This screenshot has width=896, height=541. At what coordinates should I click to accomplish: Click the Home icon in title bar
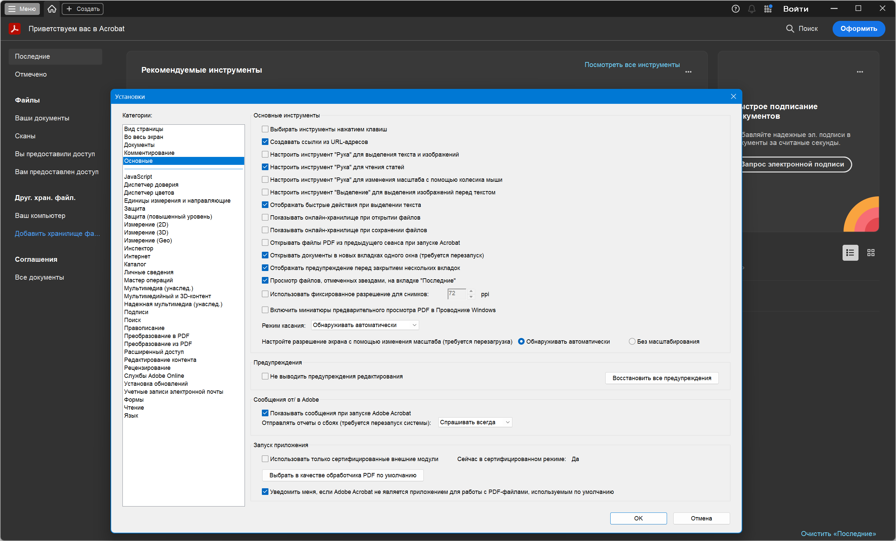point(52,9)
